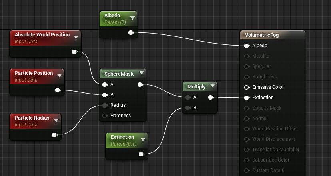
Task: Click SphereMask Hardness input pin
Action: pos(105,116)
